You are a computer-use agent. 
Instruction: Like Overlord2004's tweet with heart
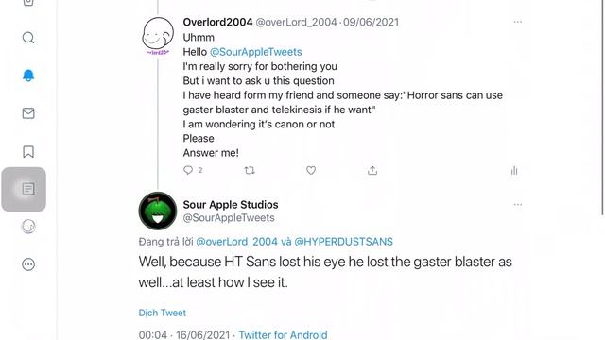[311, 170]
